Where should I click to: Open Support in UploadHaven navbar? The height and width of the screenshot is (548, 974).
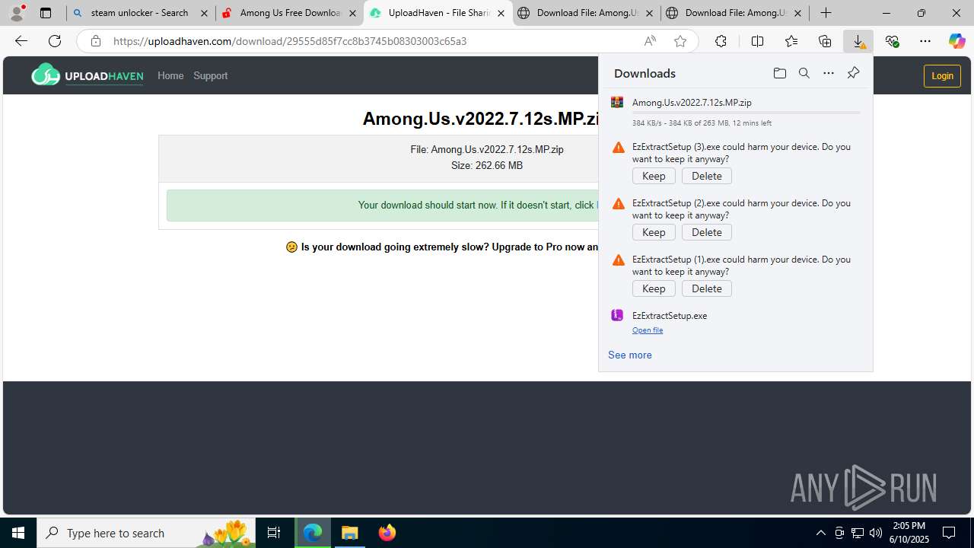tap(210, 75)
